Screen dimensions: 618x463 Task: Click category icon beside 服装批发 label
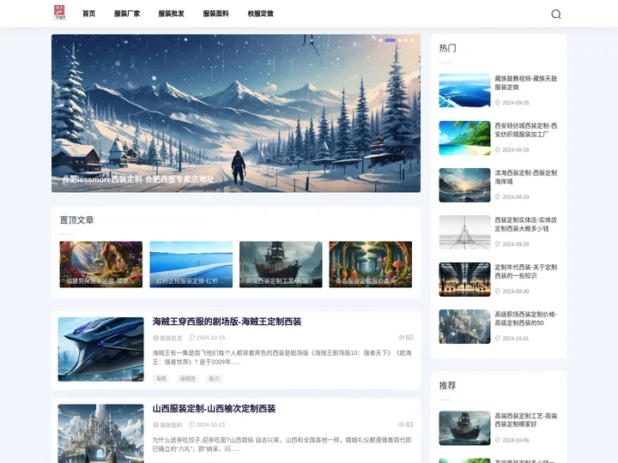point(155,338)
